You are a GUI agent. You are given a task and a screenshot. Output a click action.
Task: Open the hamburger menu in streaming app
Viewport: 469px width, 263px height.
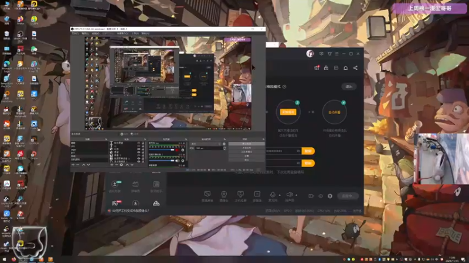click(337, 54)
